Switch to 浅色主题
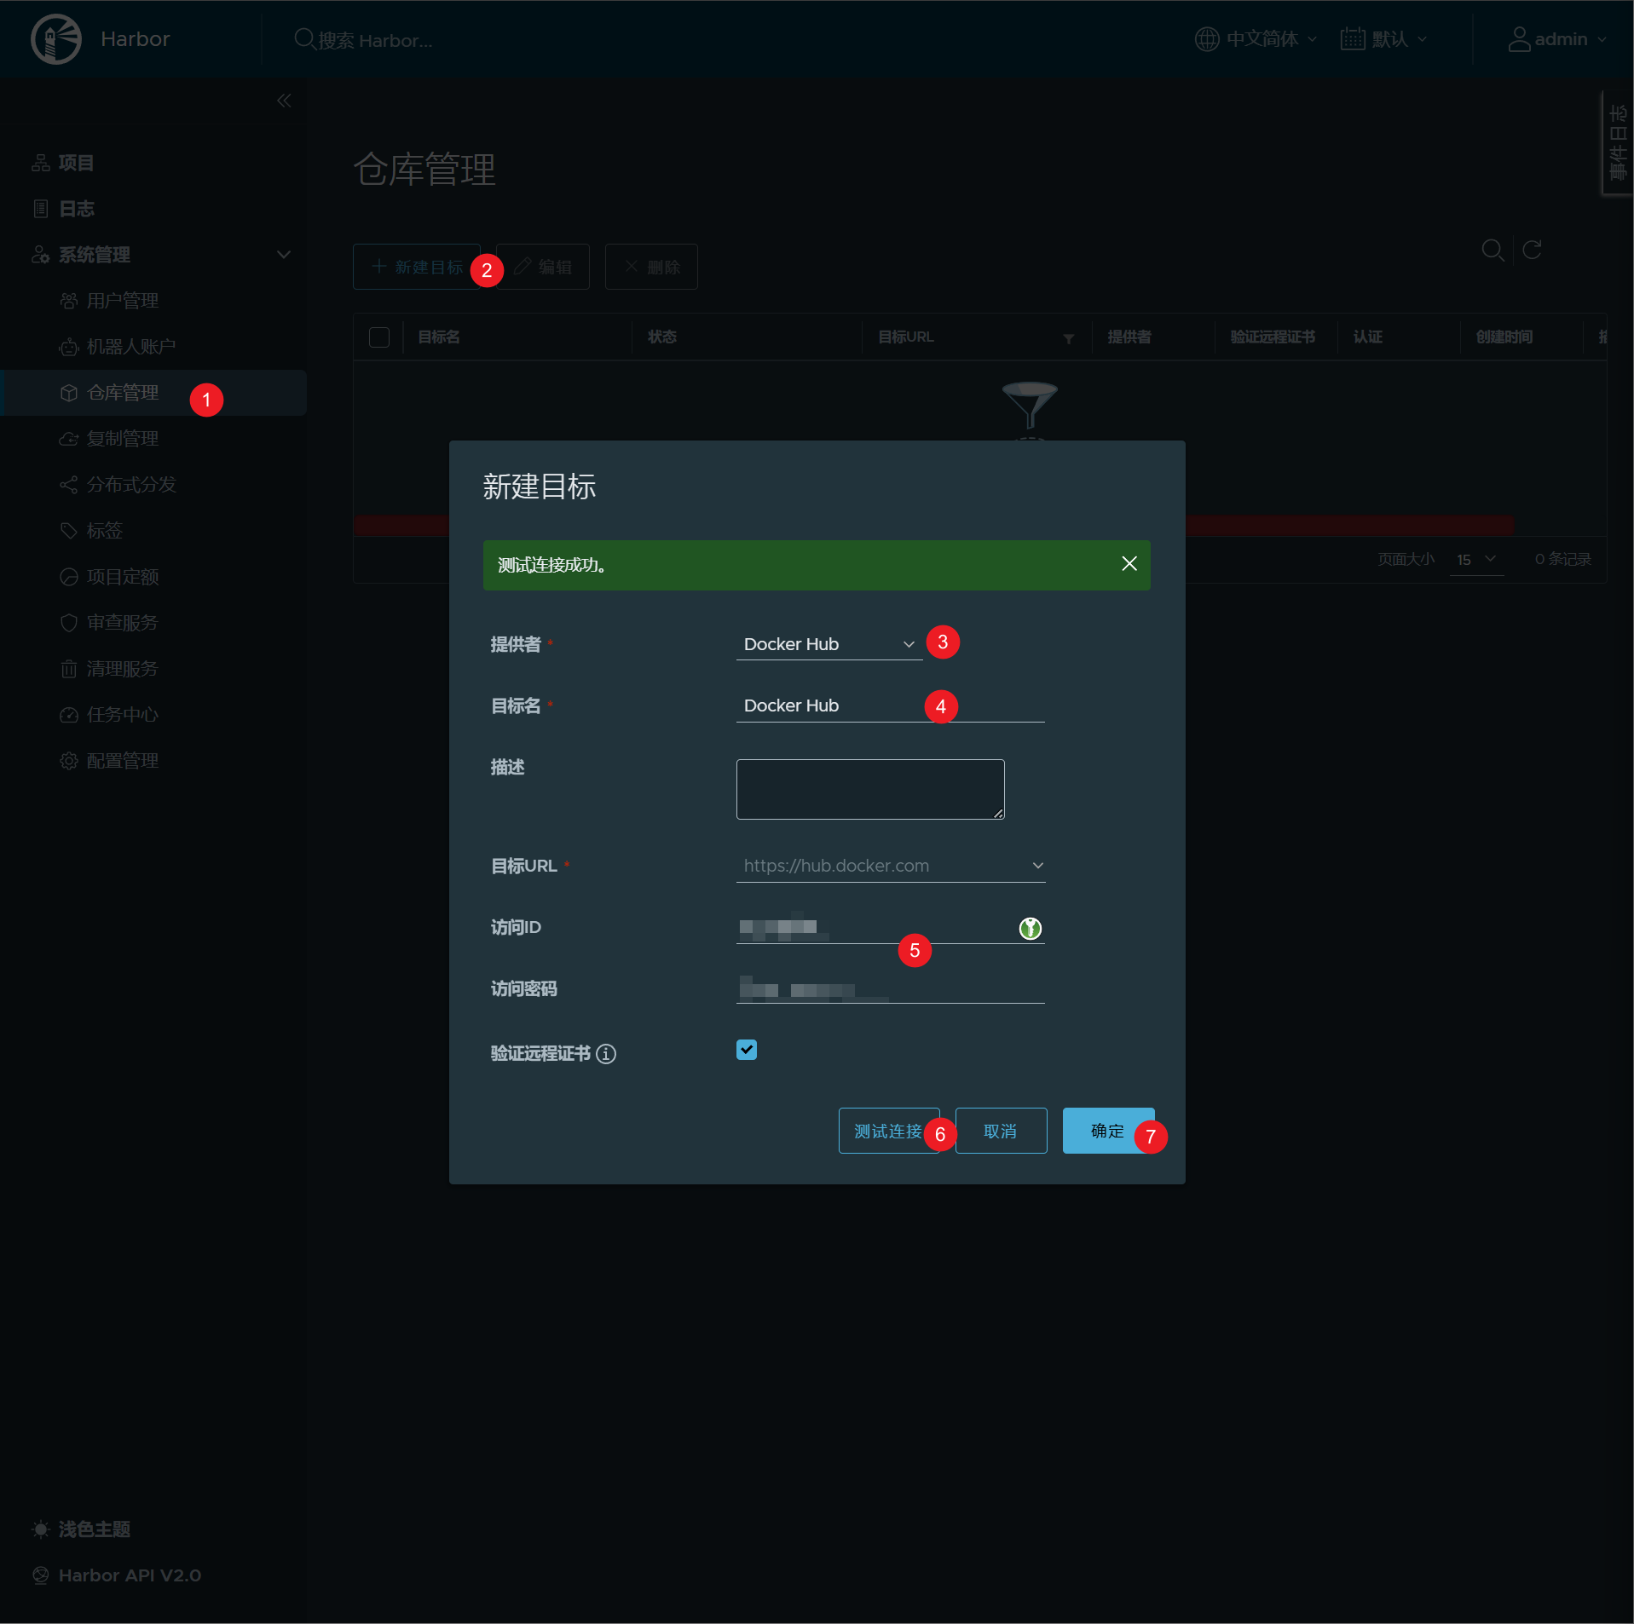Screen dimensions: 1634x1624 tap(95, 1529)
